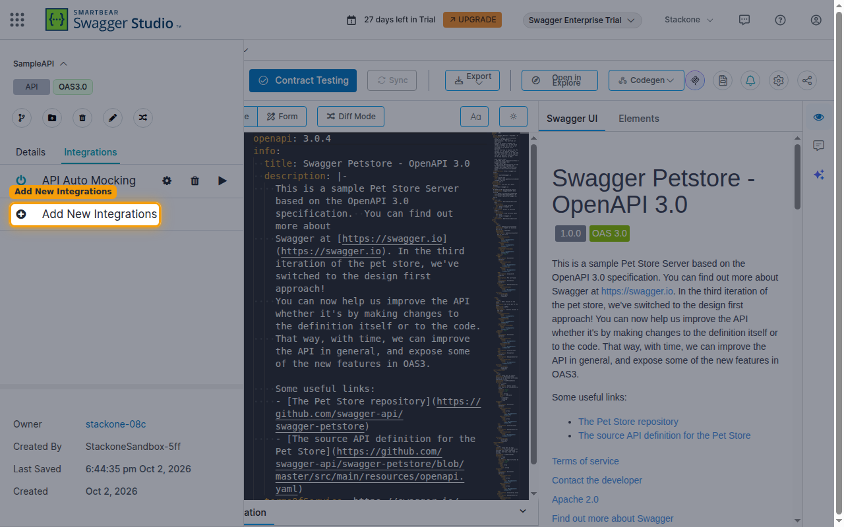Delete SampleAPI with the round trash icon
This screenshot has width=844, height=527.
(x=82, y=118)
